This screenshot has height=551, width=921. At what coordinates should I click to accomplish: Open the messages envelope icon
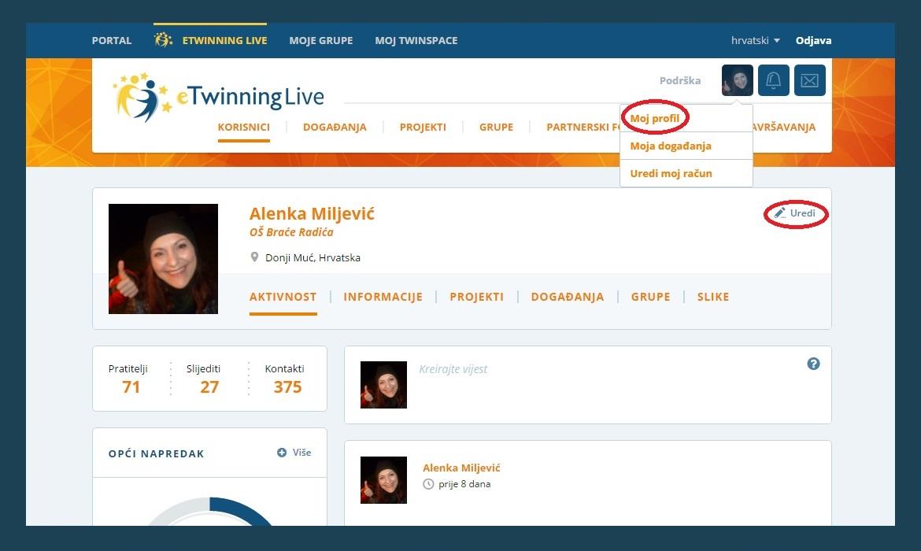[x=809, y=80]
